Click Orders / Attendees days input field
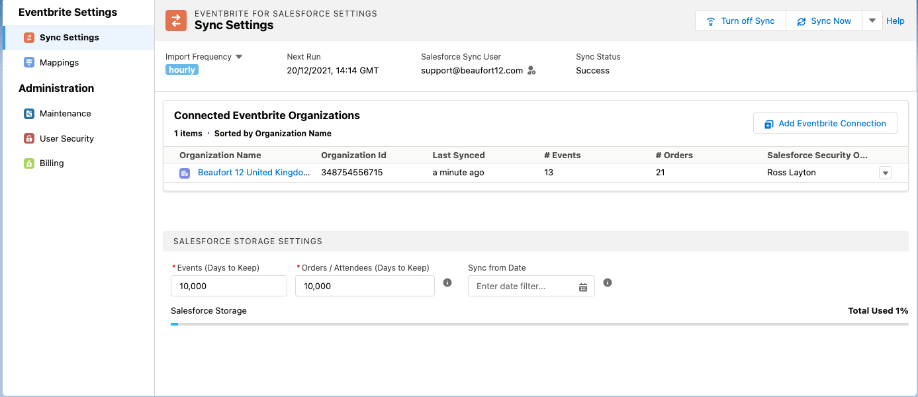The image size is (918, 397). point(365,287)
